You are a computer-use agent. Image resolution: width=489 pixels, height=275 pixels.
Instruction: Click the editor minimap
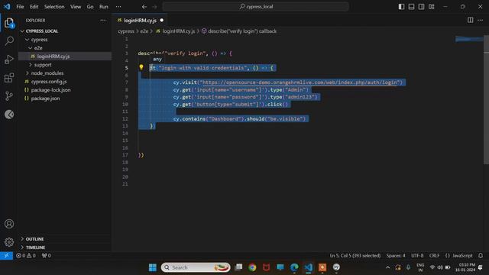pos(469,39)
